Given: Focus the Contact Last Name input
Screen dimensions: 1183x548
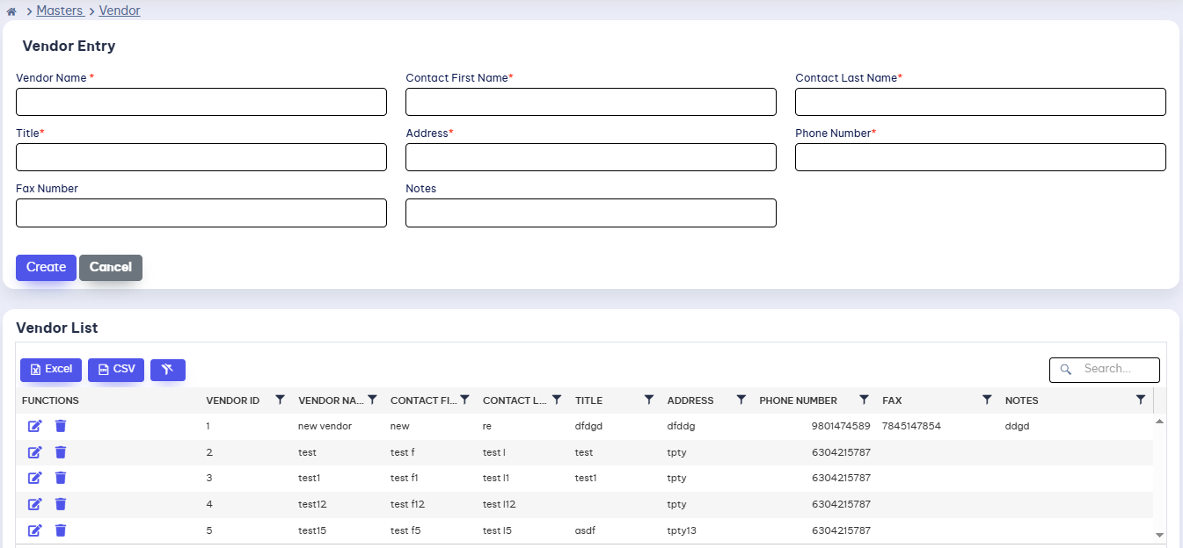Looking at the screenshot, I should click(981, 102).
